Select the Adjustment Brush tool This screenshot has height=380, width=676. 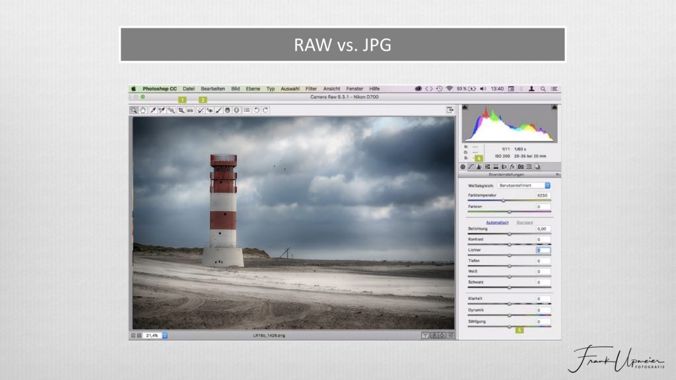pos(219,110)
